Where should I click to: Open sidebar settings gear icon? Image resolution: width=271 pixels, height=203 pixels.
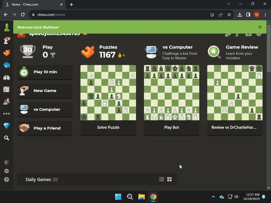click(7, 171)
